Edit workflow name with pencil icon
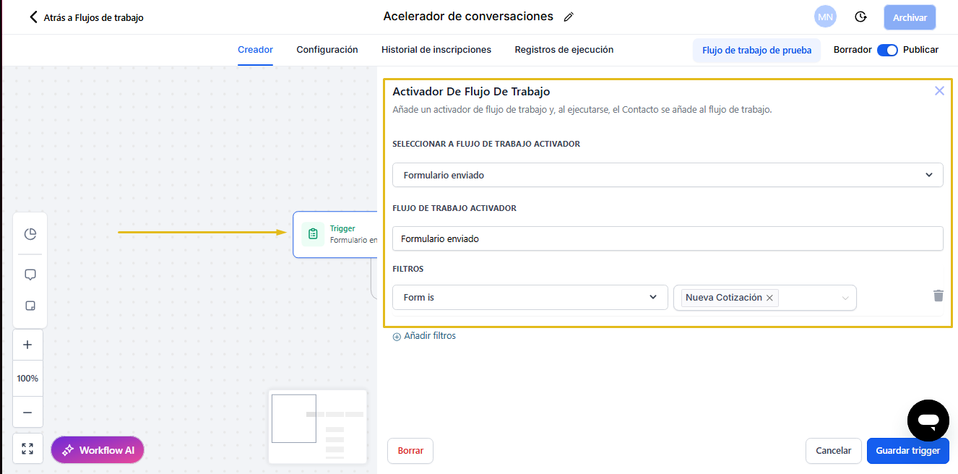The image size is (958, 474). point(569,17)
